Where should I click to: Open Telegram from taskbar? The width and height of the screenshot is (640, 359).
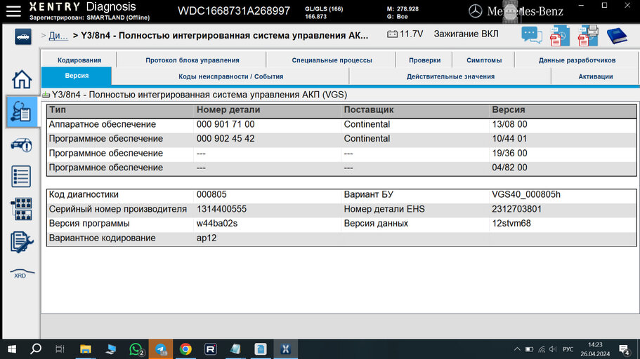(x=161, y=349)
